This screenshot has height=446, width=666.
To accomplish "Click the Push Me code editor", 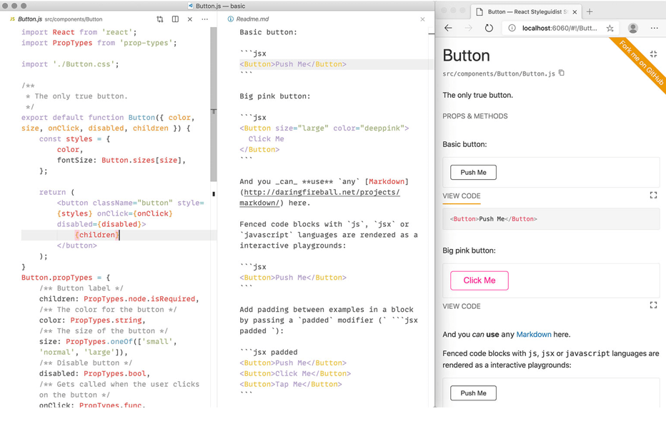I will [551, 219].
